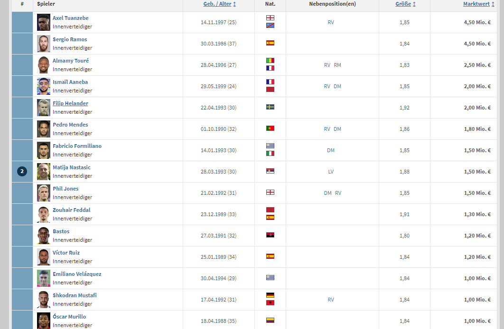This screenshot has height=329, width=504.
Task: Open Filip Helander player profile link
Action: [70, 103]
